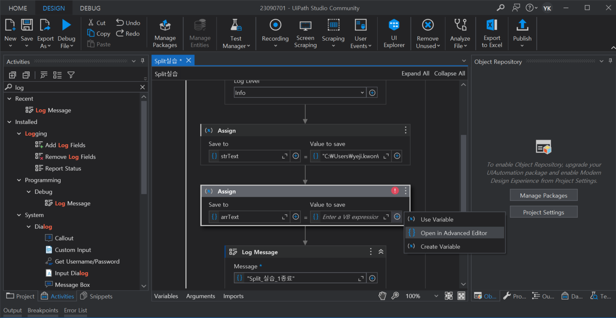
Task: Close the Split실습 document tab
Action: 189,60
